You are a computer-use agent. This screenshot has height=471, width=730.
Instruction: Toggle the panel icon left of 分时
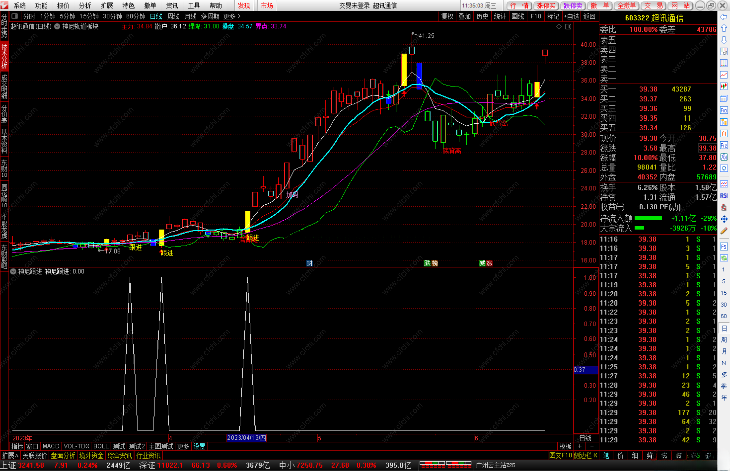[15, 16]
